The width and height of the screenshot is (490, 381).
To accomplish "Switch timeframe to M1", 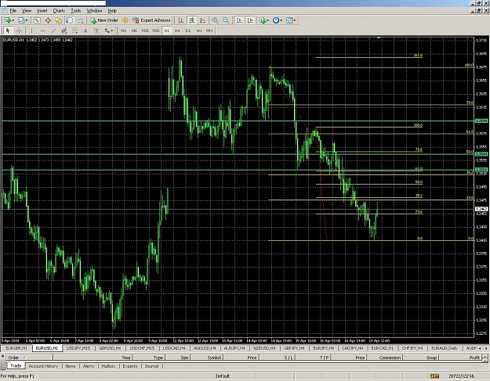I will [123, 31].
